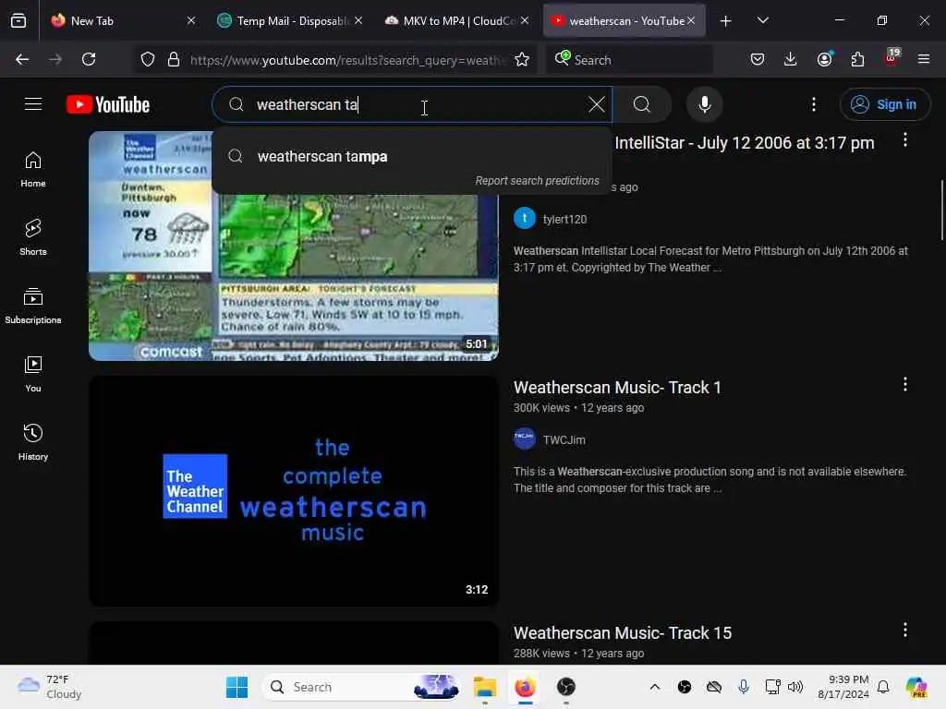The image size is (946, 709).
Task: Open the Weatherscan Music- Track 15 title
Action: point(623,633)
